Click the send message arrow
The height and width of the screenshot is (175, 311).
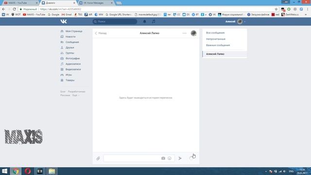coord(180,158)
